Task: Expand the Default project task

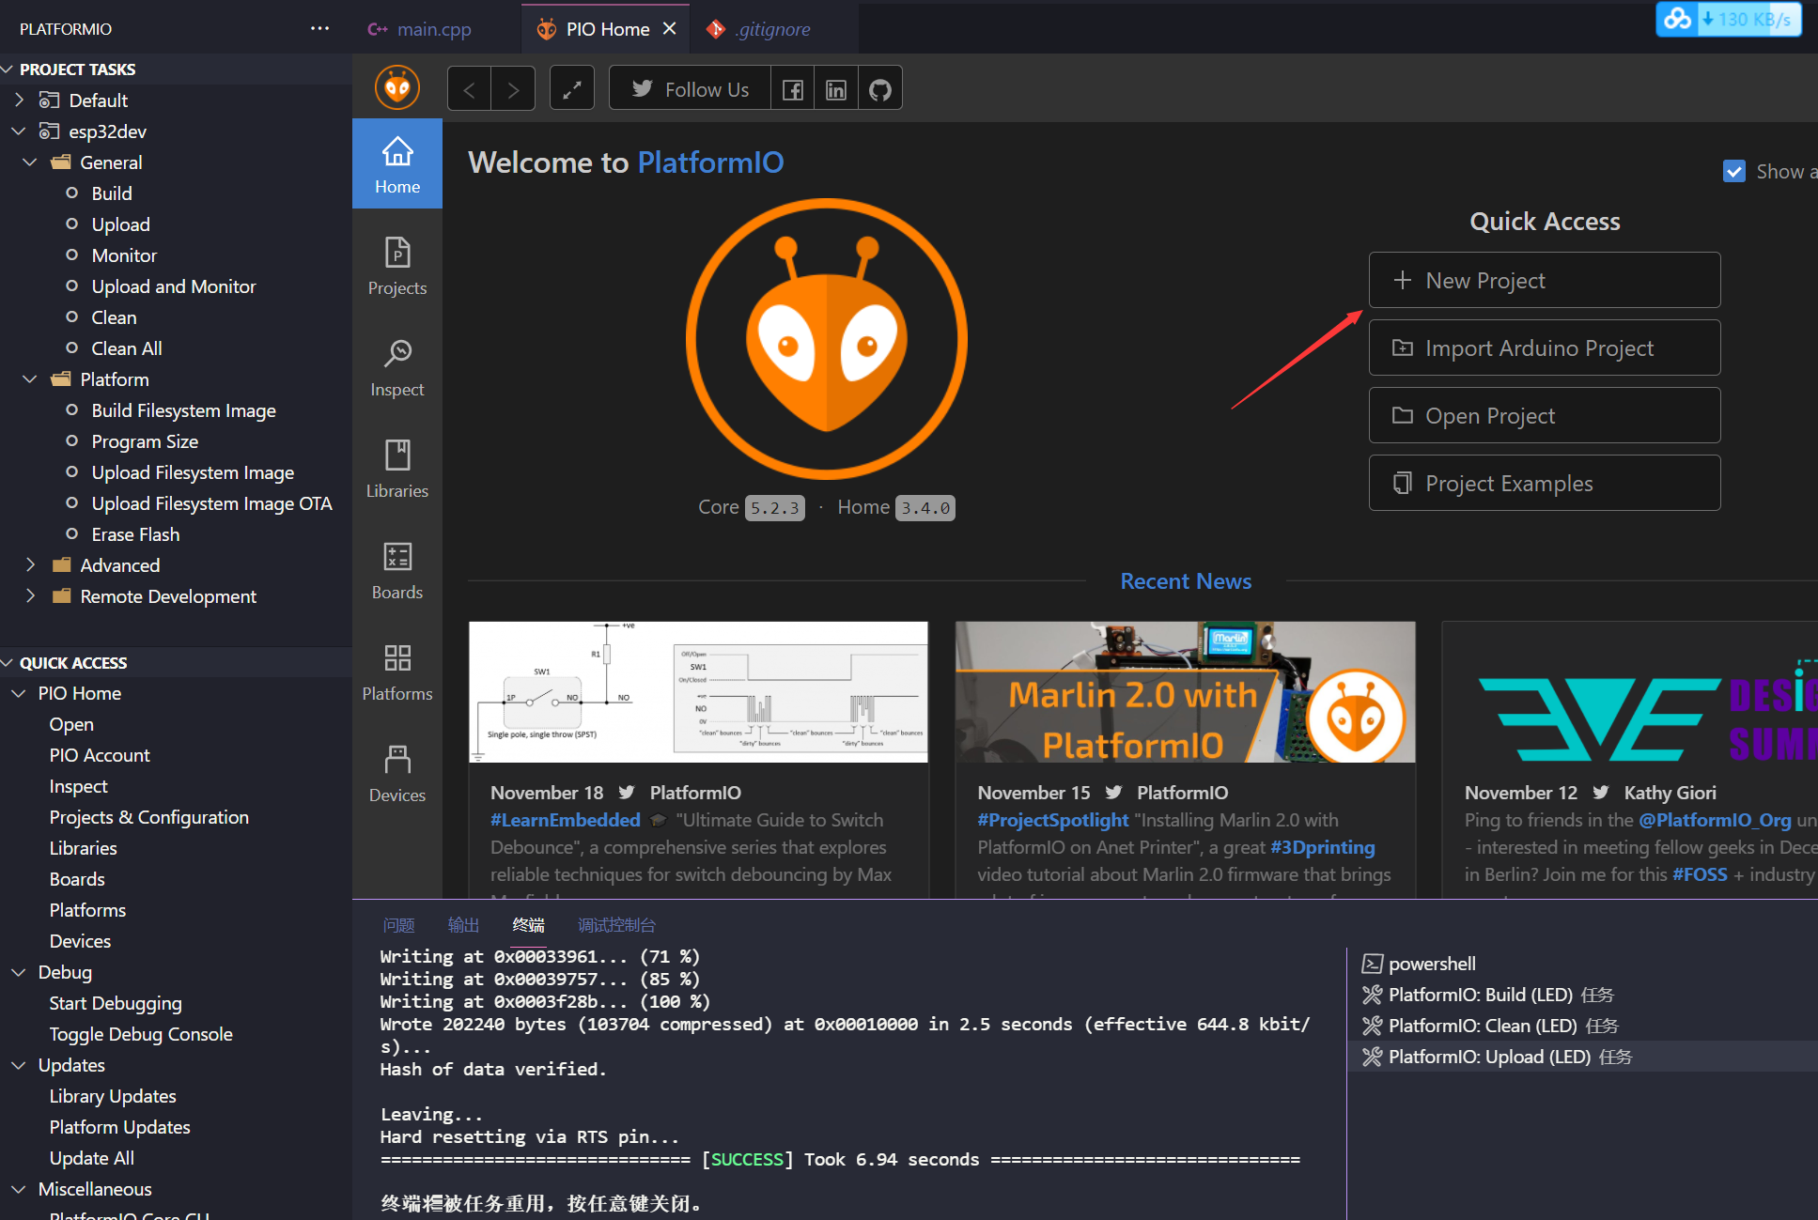Action: coord(19,100)
